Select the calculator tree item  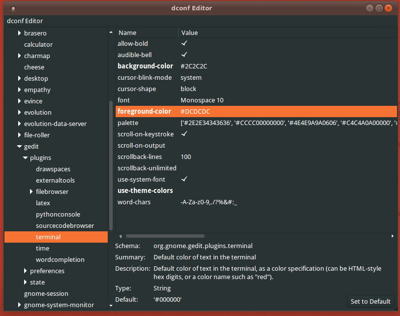point(38,44)
